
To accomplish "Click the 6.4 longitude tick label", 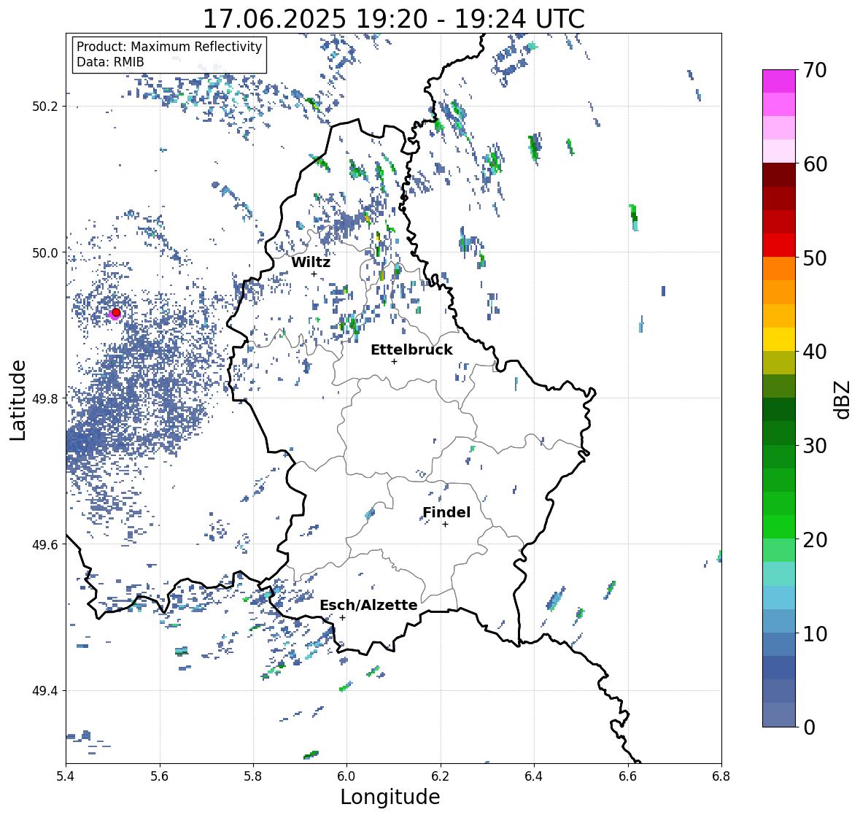I will click(534, 776).
